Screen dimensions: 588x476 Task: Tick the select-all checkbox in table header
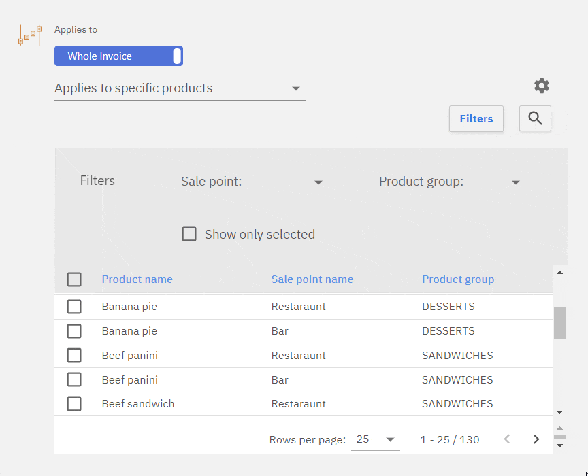(74, 279)
